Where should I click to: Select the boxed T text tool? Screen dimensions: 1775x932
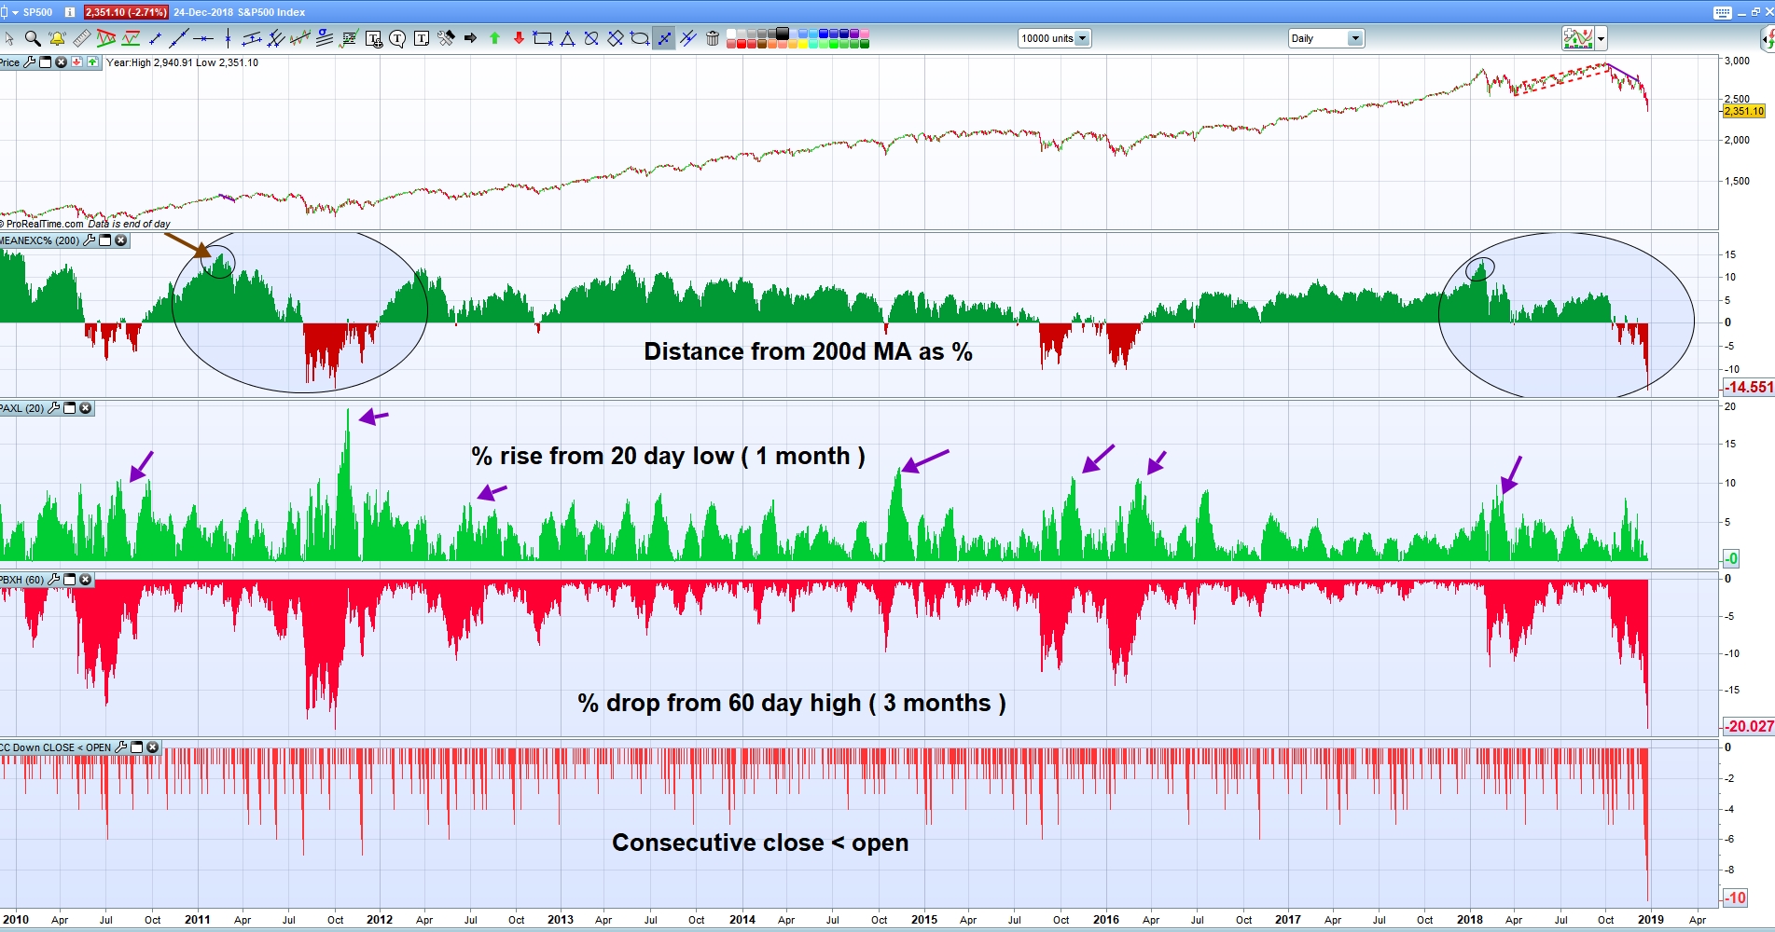[x=422, y=38]
